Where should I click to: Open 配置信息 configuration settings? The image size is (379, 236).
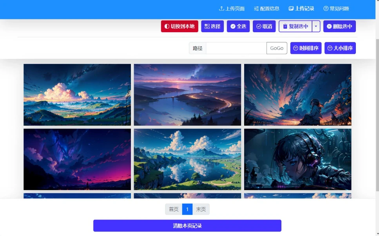267,9
